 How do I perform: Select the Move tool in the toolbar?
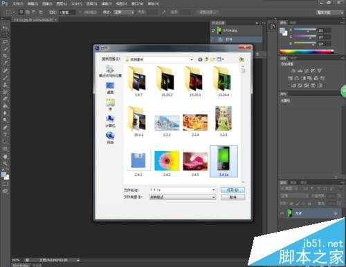point(5,28)
